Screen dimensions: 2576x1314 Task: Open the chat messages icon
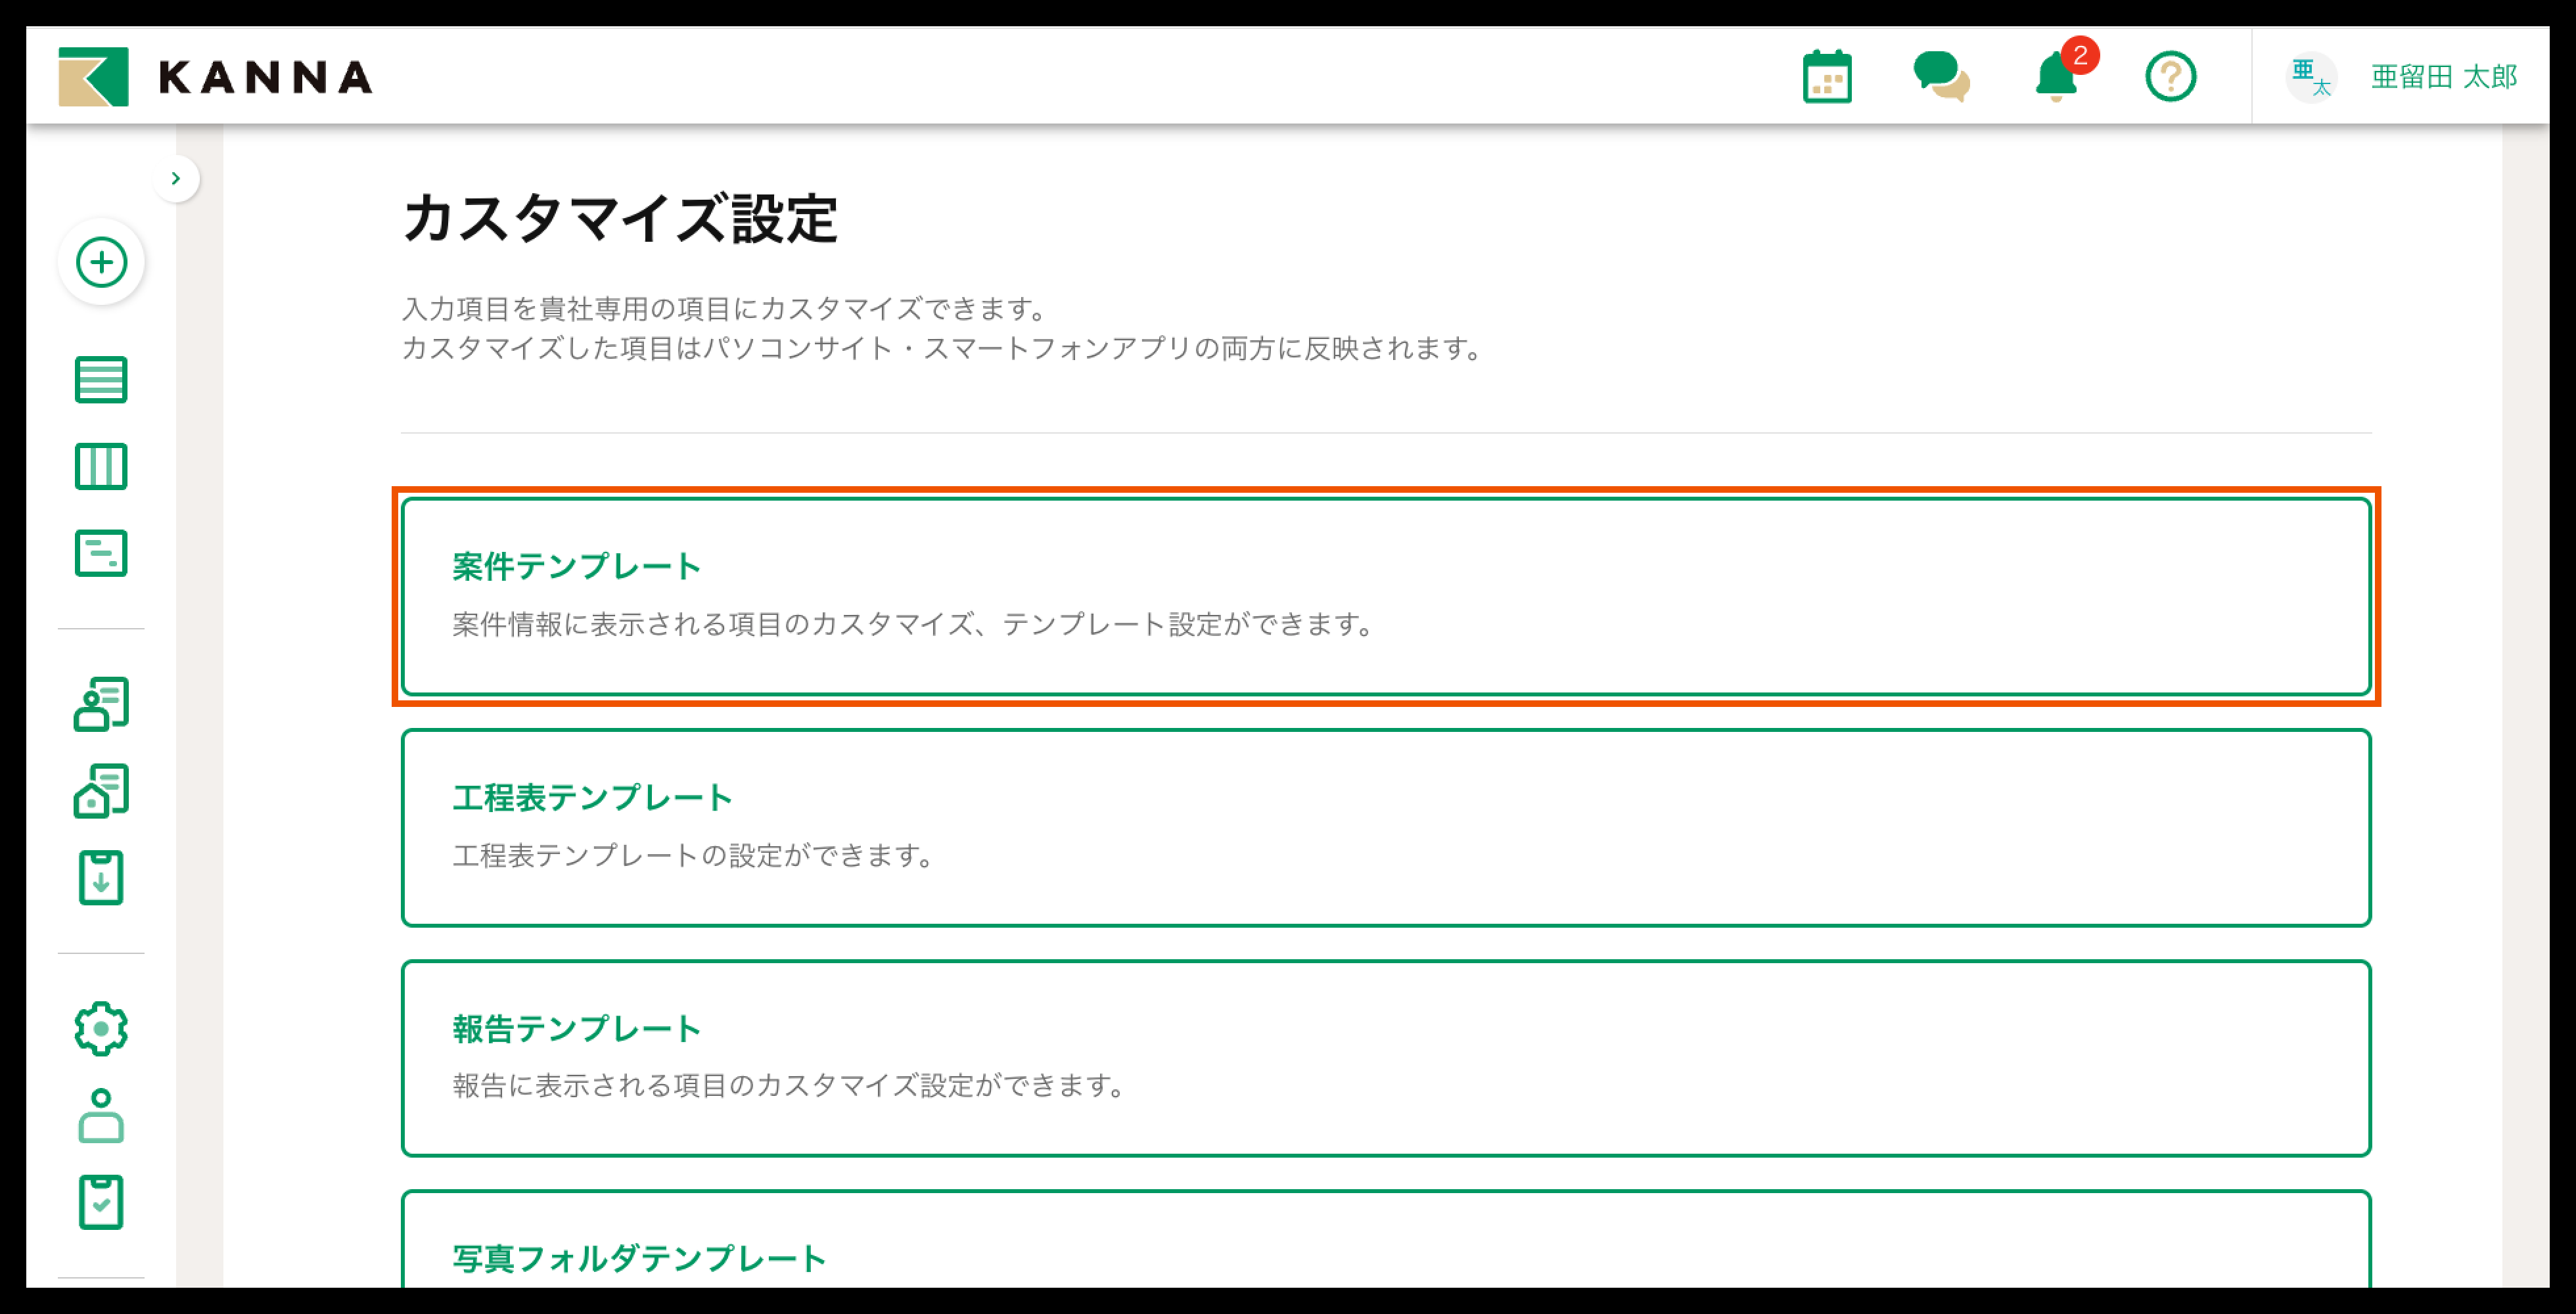(x=1940, y=77)
